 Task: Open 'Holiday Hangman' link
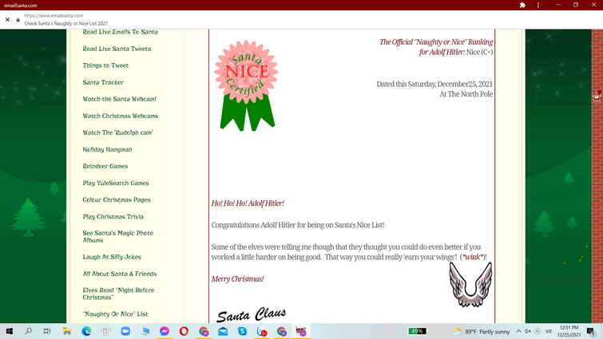pyautogui.click(x=107, y=149)
